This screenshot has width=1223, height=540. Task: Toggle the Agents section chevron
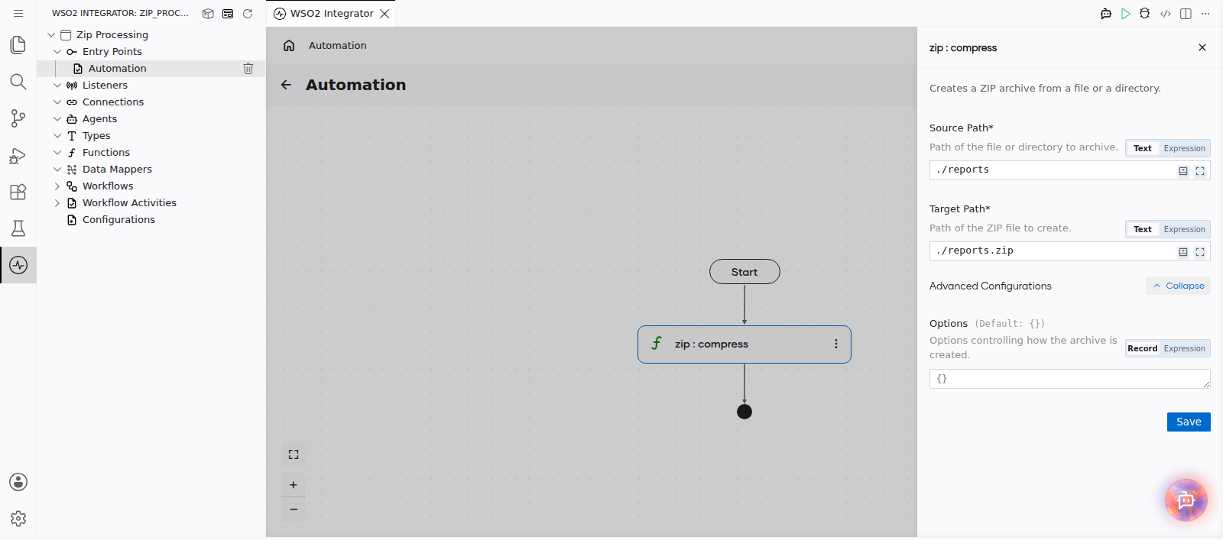tap(57, 119)
